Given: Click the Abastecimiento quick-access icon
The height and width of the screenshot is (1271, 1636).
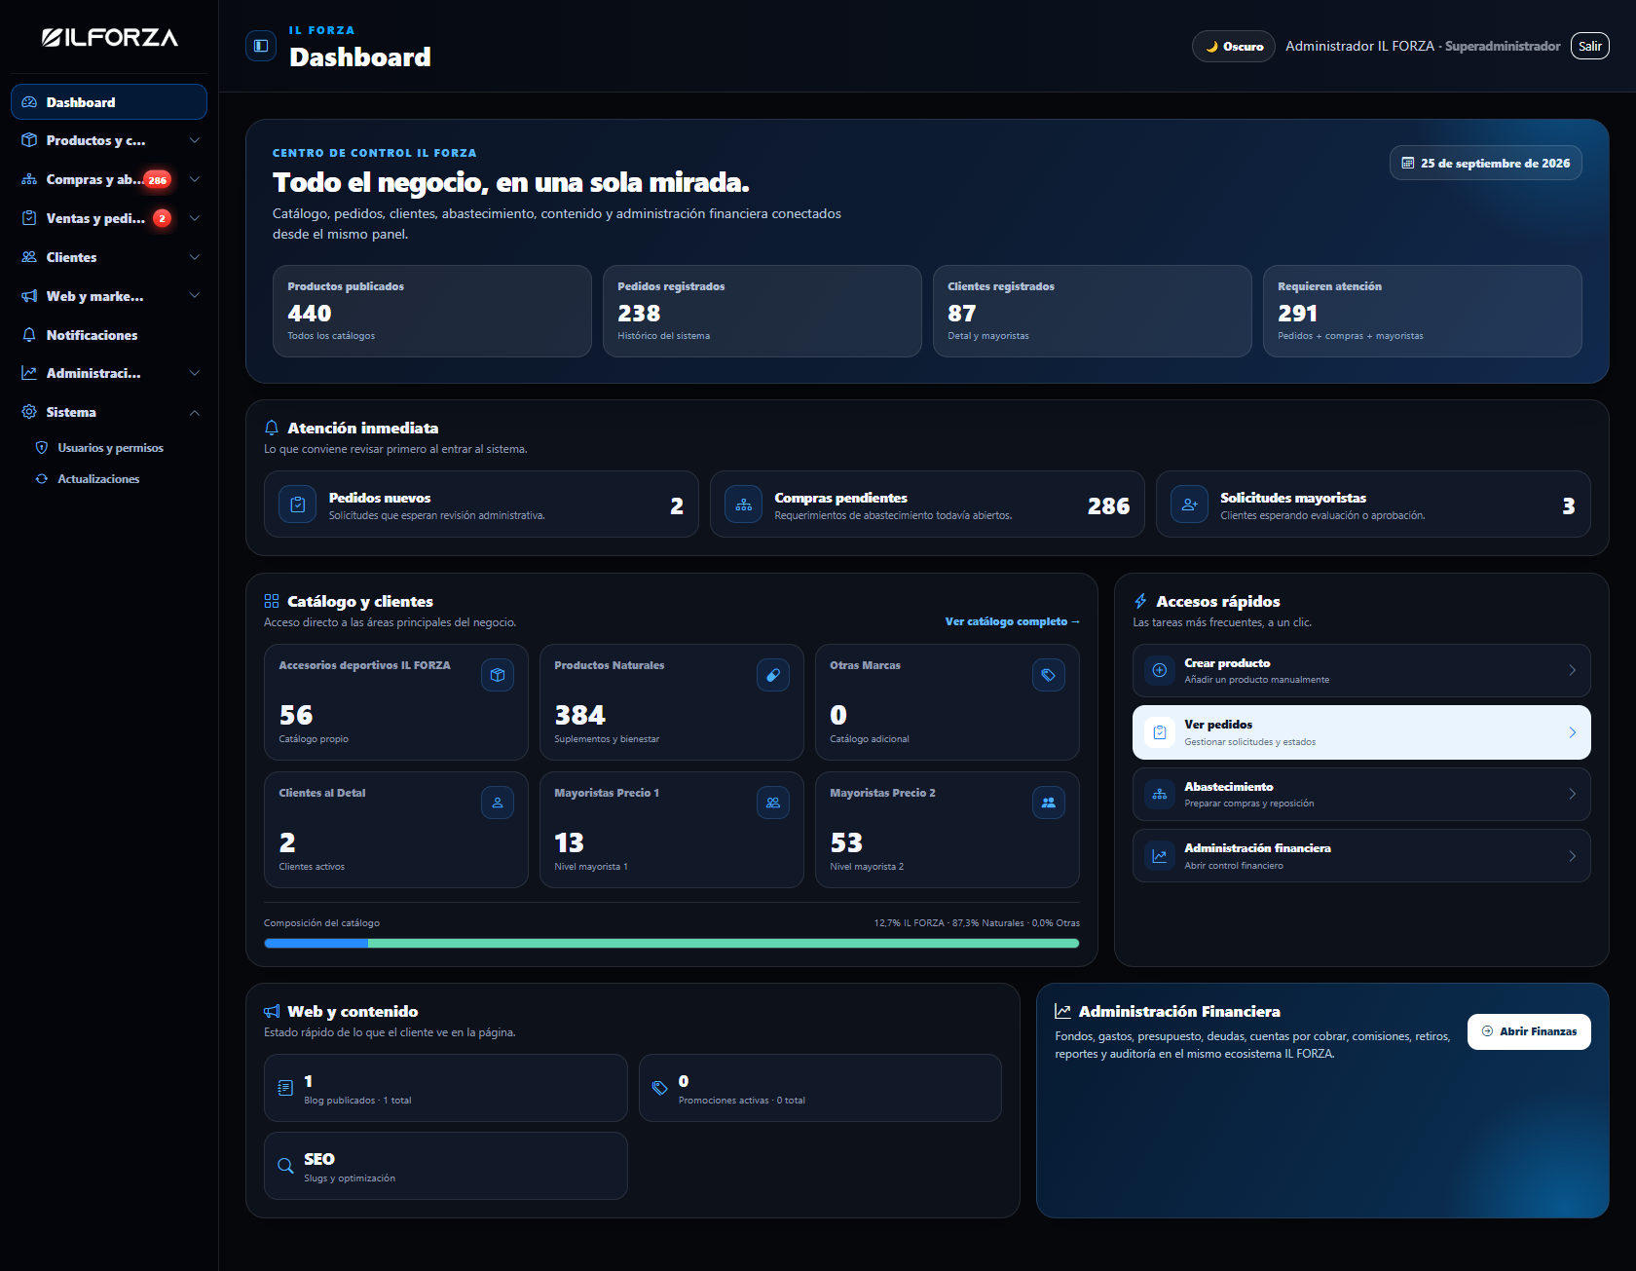Looking at the screenshot, I should click(1160, 794).
